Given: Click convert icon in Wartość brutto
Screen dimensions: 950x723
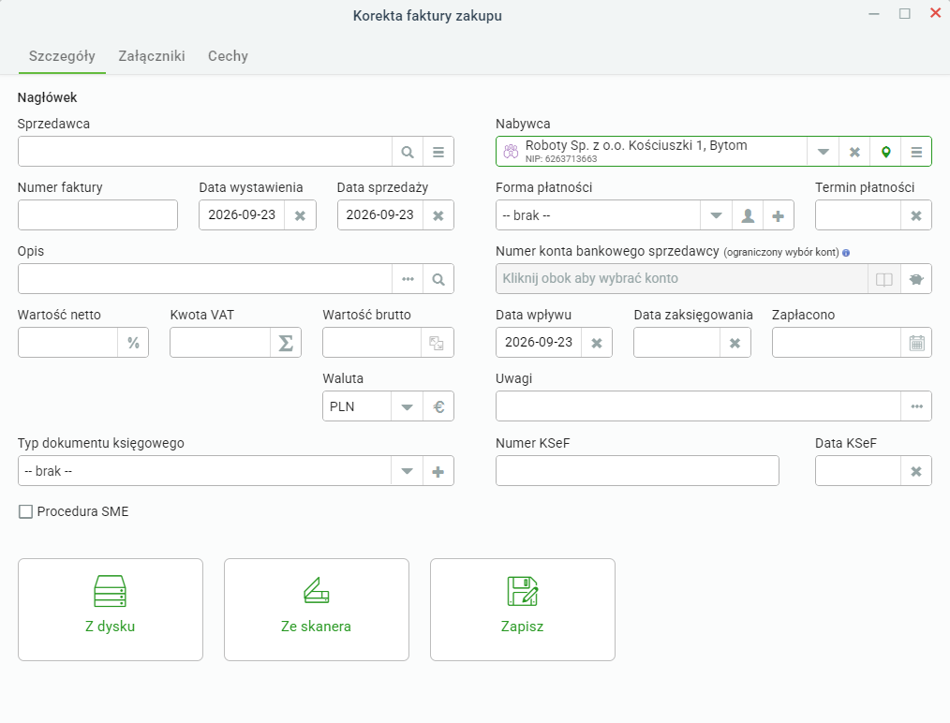Looking at the screenshot, I should (437, 343).
